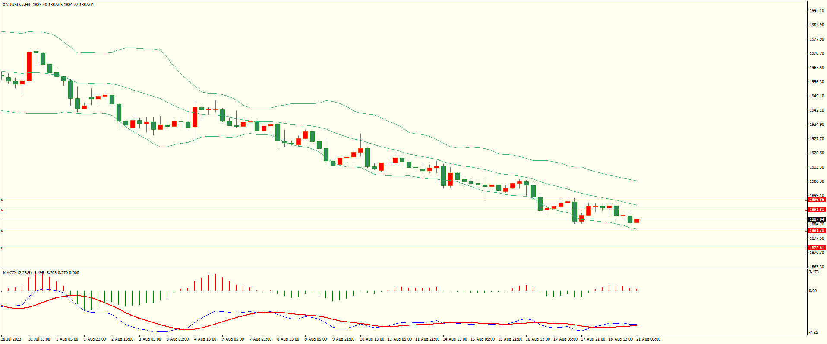Click the 1863.30 price axis label
The image size is (827, 344).
(817, 267)
